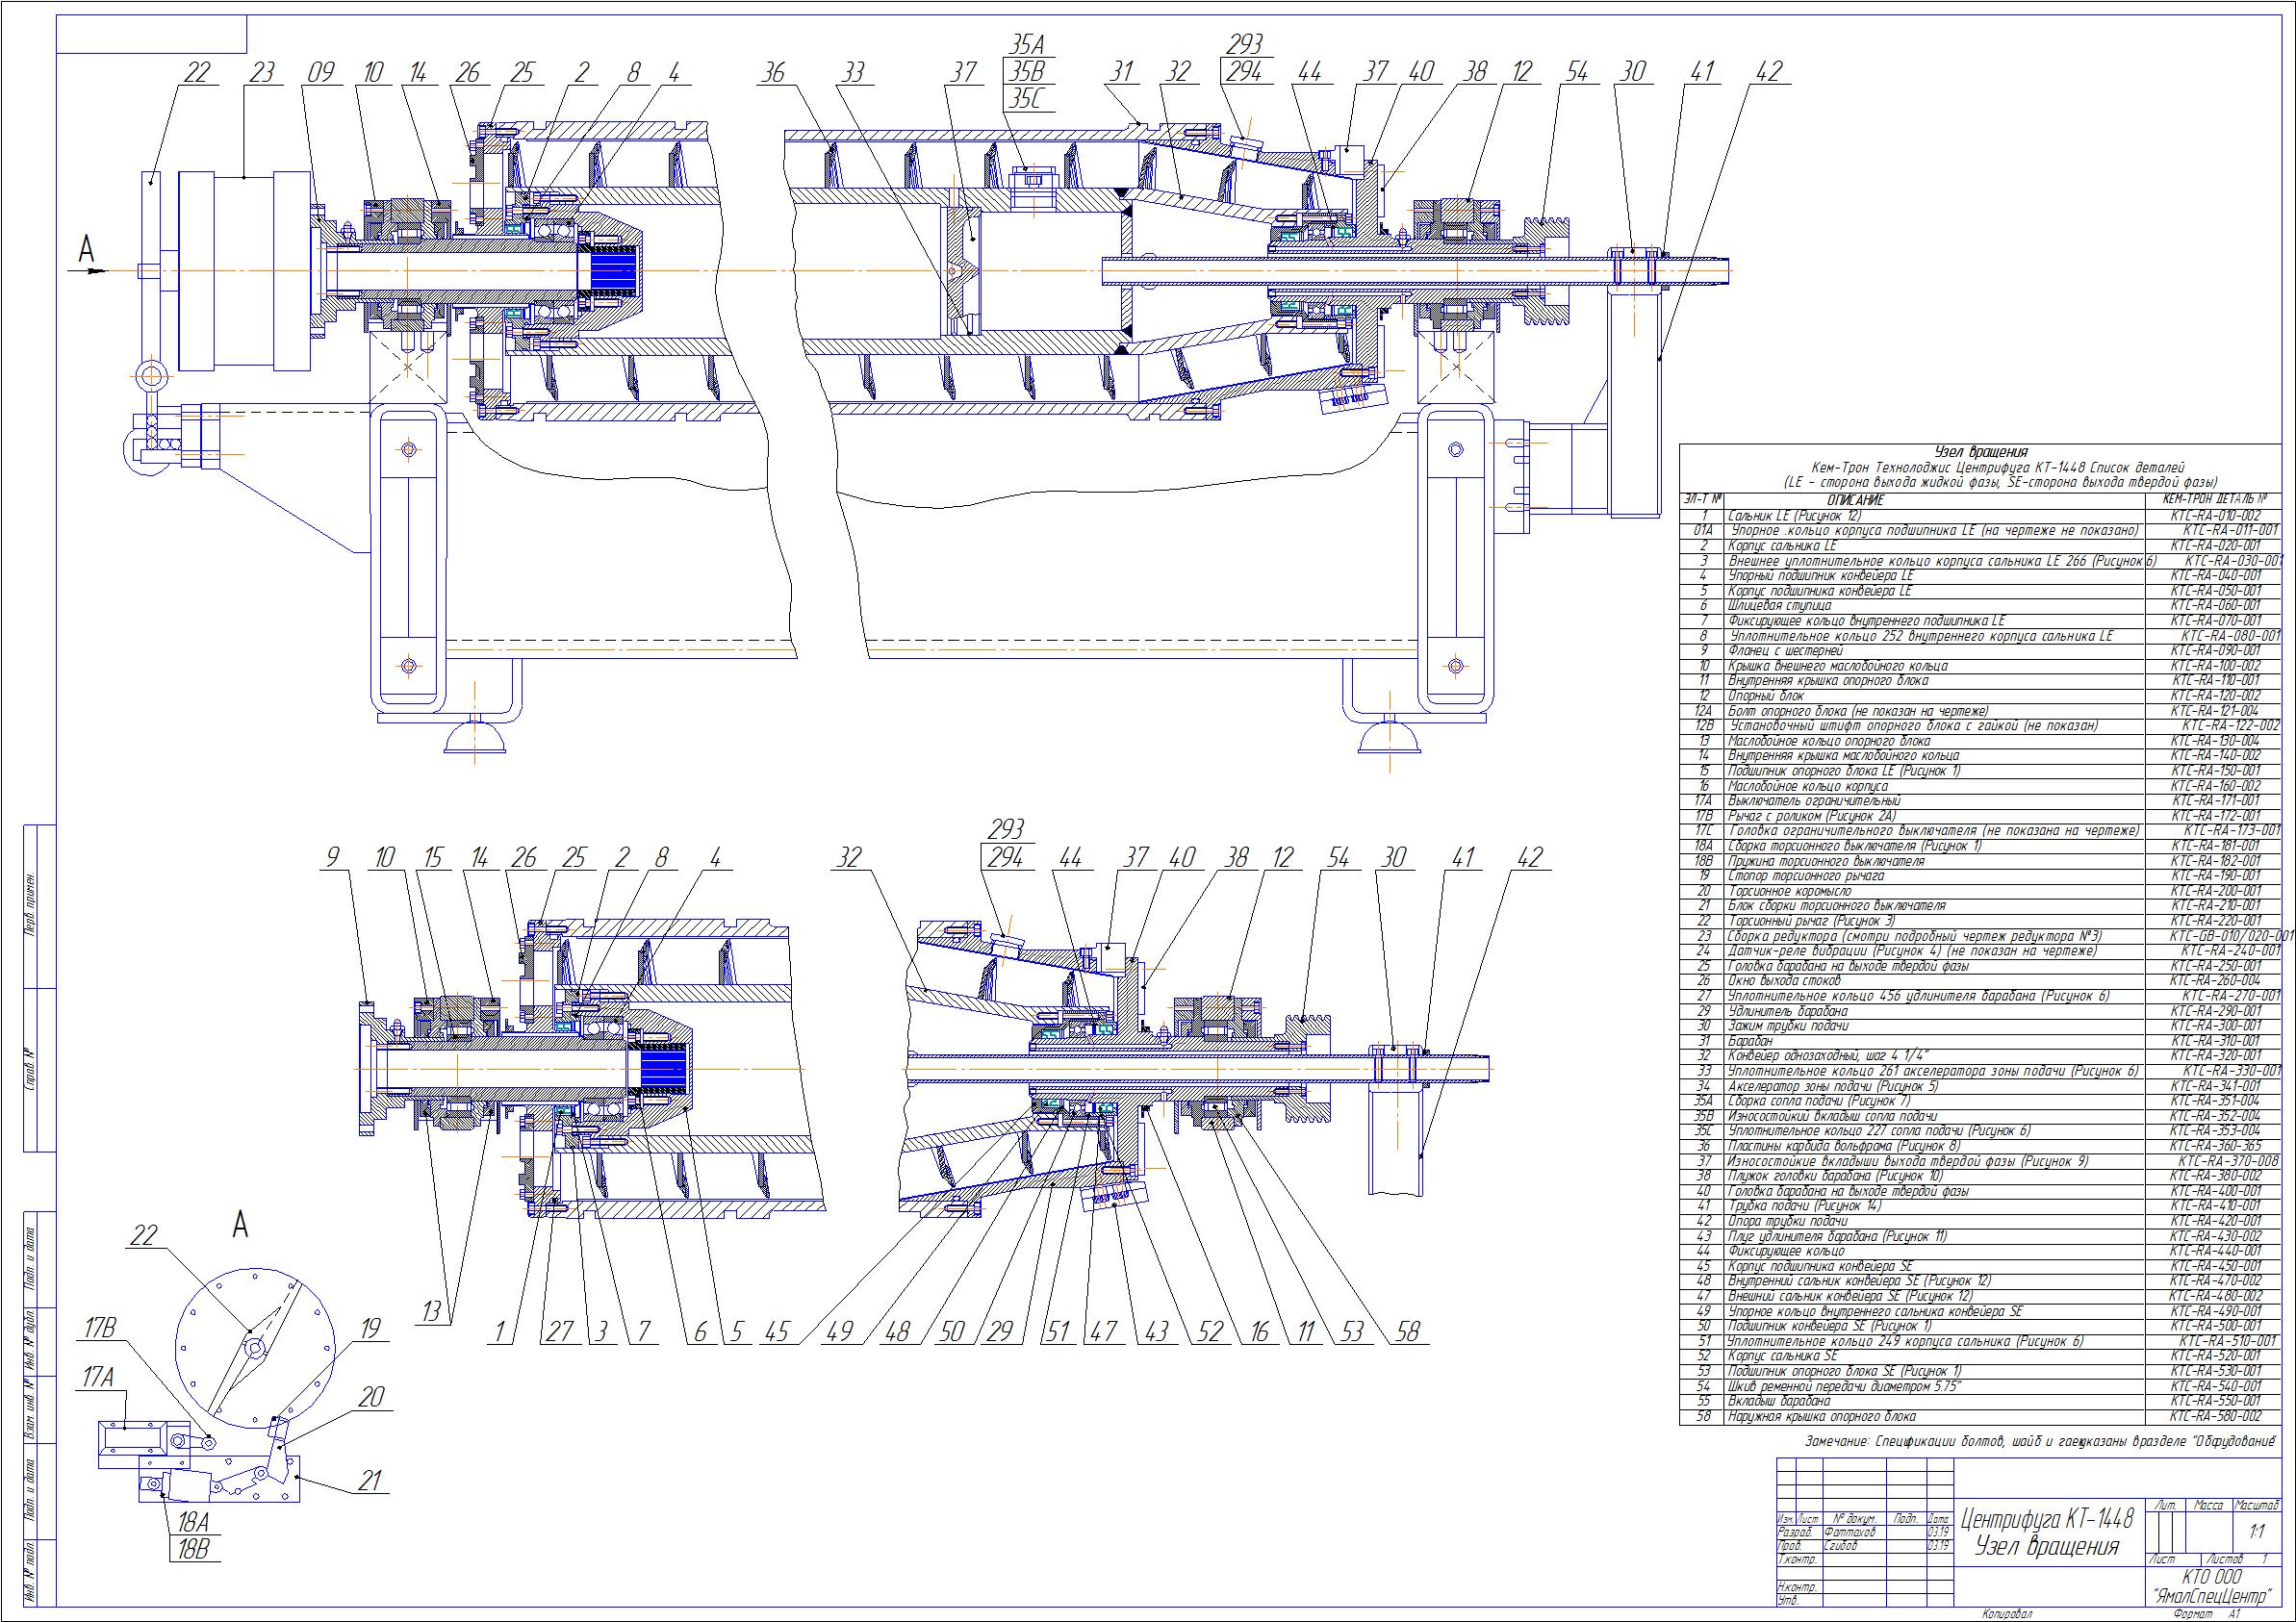Click the "Формат А1" label below the title block
This screenshot has height=1622, width=2296.
pos(2207,1614)
